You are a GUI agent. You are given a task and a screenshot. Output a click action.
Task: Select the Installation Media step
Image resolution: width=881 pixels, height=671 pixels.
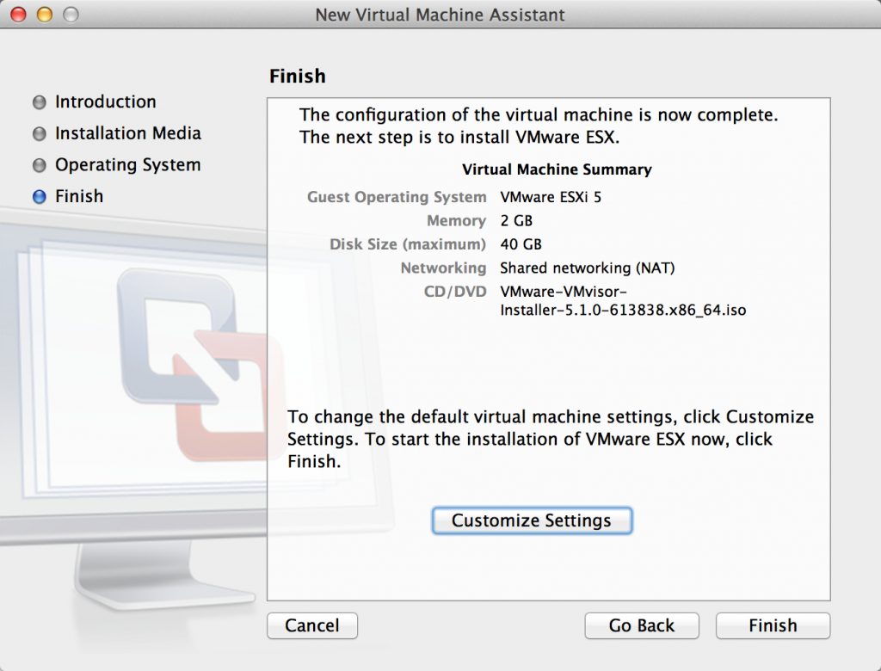click(128, 133)
